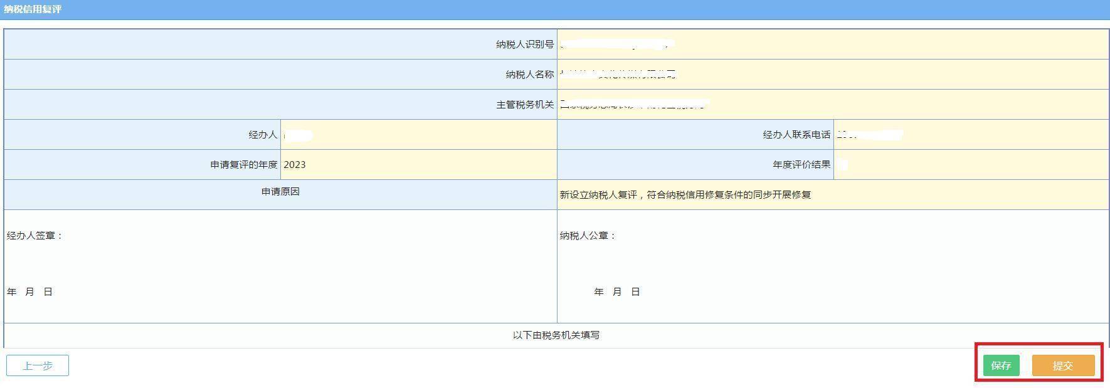Viewport: 1110px width, 388px height.
Task: Click the 年月日 date line under 经办人签章
Action: (29, 292)
